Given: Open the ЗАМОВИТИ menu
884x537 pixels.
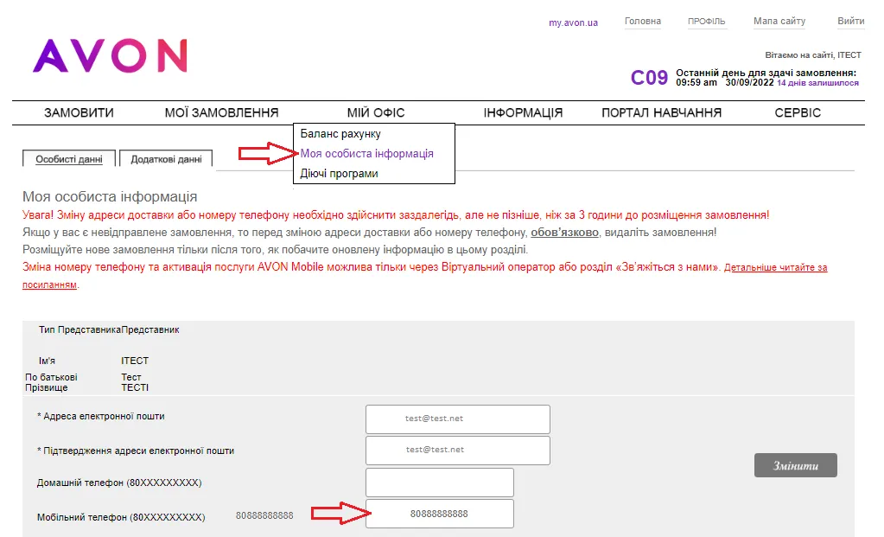Looking at the screenshot, I should [x=79, y=112].
